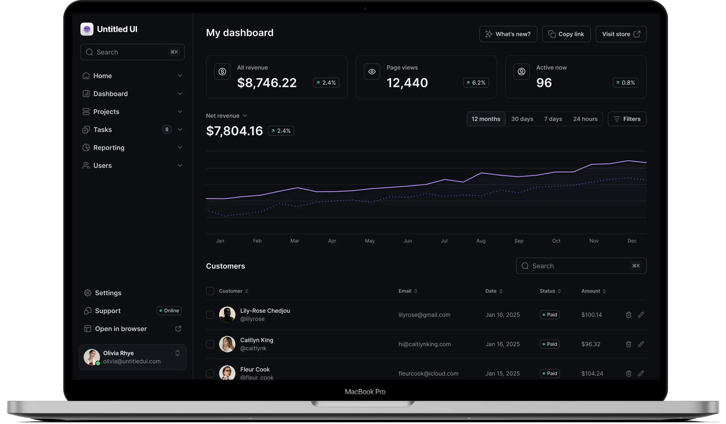Screen dimensions: 726x424
Task: Tick the checkbox for Lily-Rose Chedjou
Action: (x=210, y=315)
